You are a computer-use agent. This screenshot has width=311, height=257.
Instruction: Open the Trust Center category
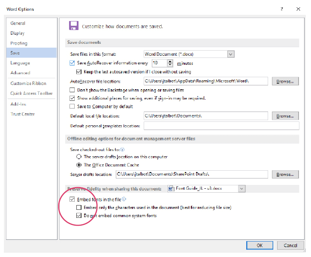31,114
